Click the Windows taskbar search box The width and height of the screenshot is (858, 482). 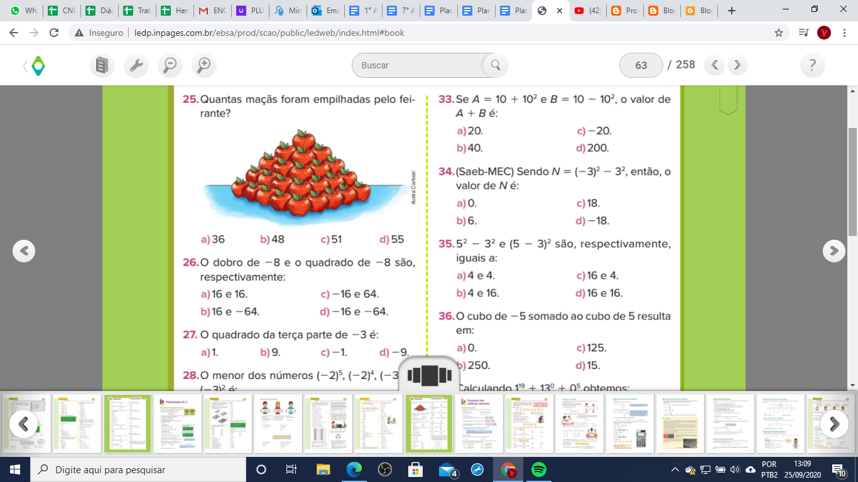point(138,469)
